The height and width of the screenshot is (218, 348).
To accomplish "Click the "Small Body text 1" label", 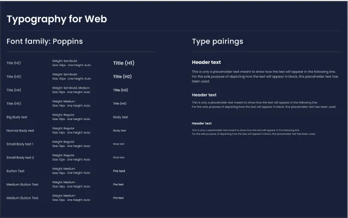I will [x=20, y=144].
